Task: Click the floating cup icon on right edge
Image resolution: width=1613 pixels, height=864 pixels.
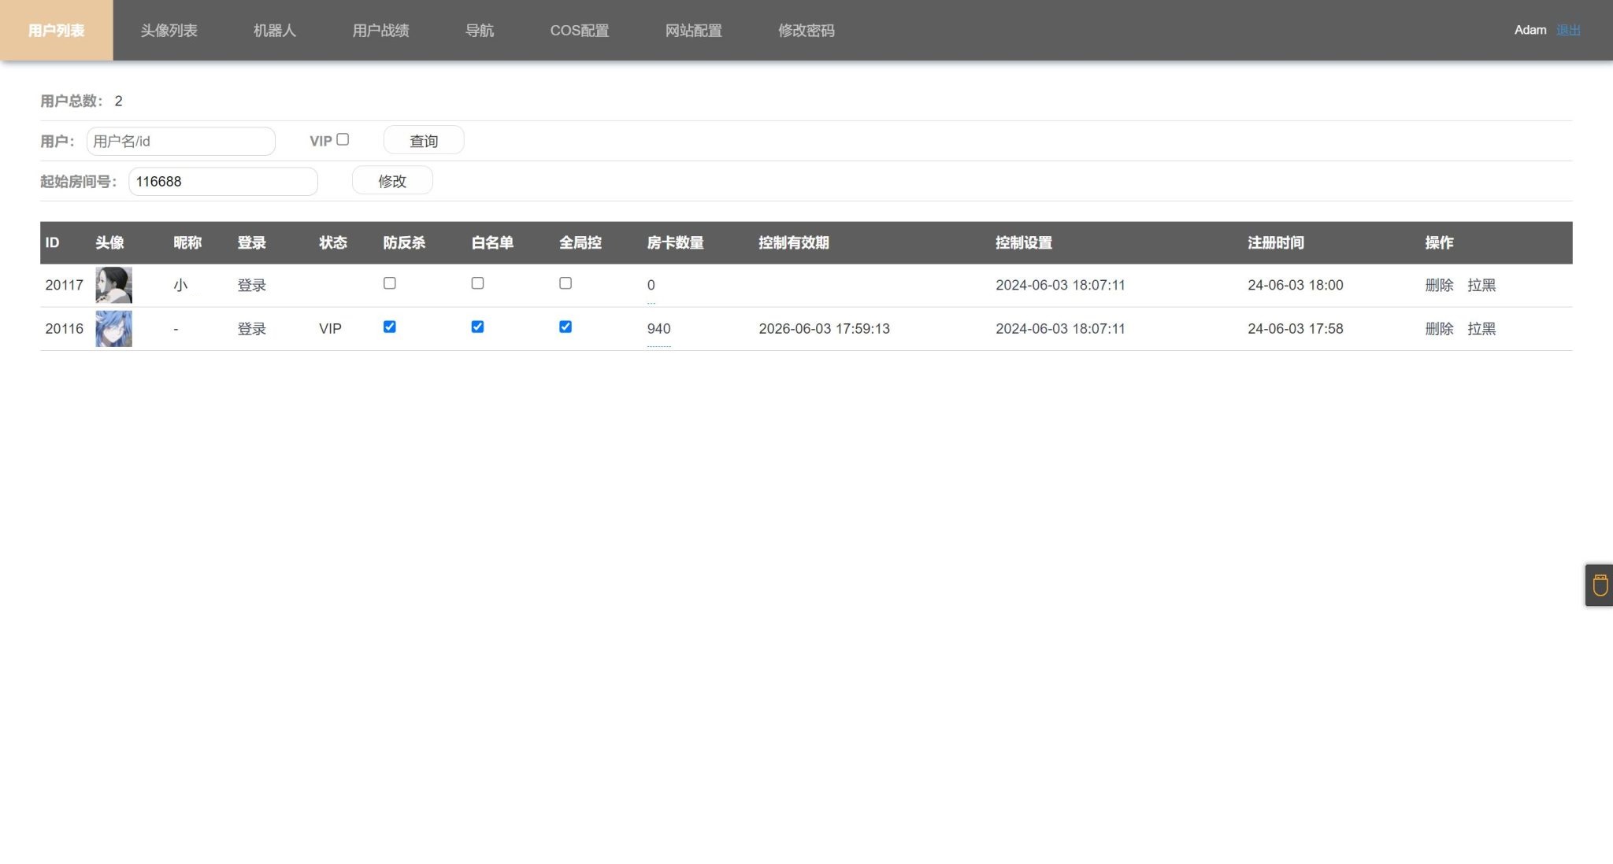Action: coord(1600,585)
